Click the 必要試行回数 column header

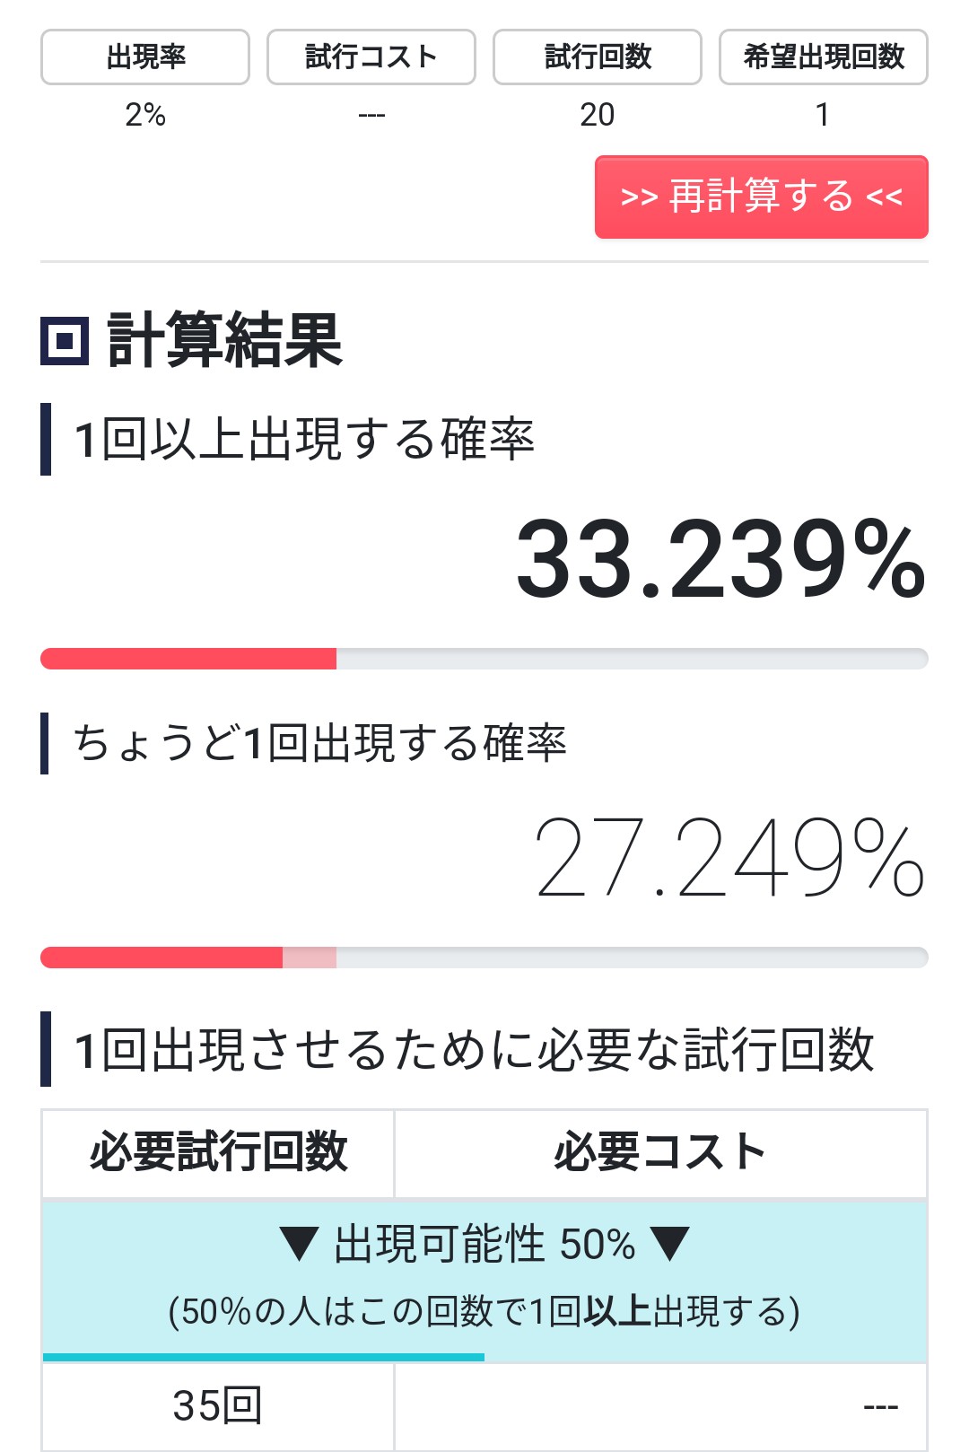coord(218,1152)
